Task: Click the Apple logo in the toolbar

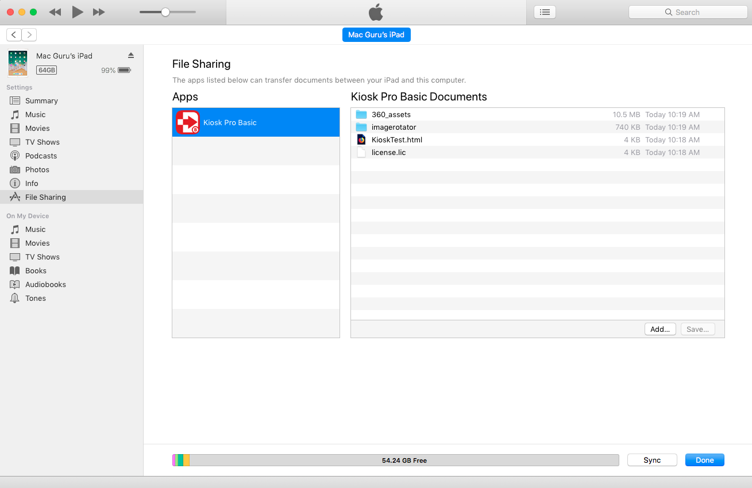Action: tap(376, 12)
